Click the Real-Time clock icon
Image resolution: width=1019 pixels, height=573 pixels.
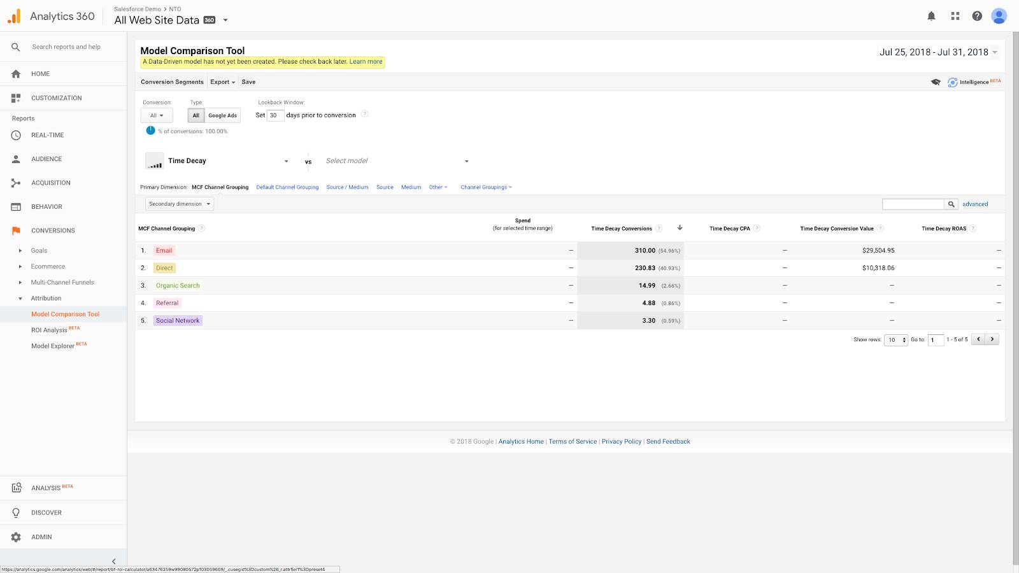click(16, 135)
